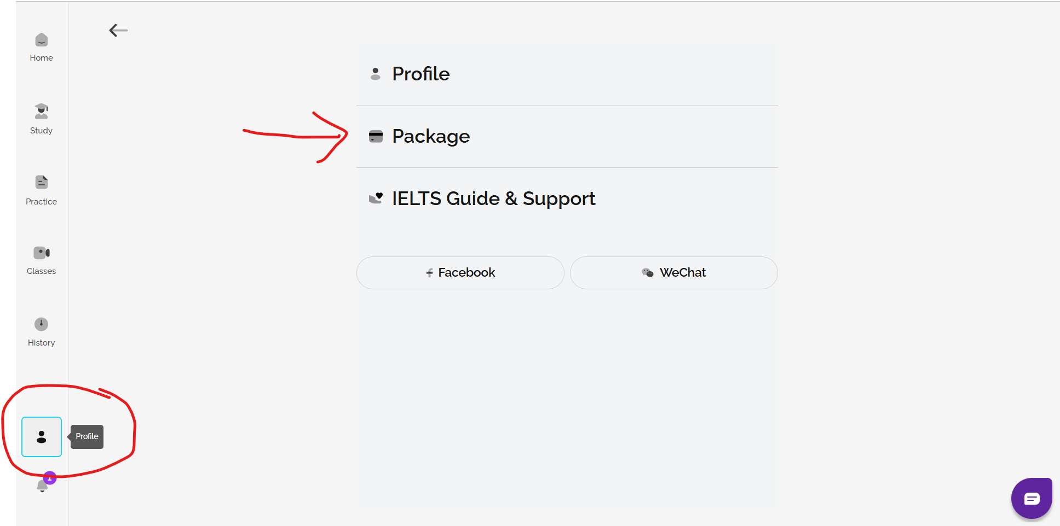Click the Facebook button
This screenshot has height=526, width=1060.
[460, 273]
